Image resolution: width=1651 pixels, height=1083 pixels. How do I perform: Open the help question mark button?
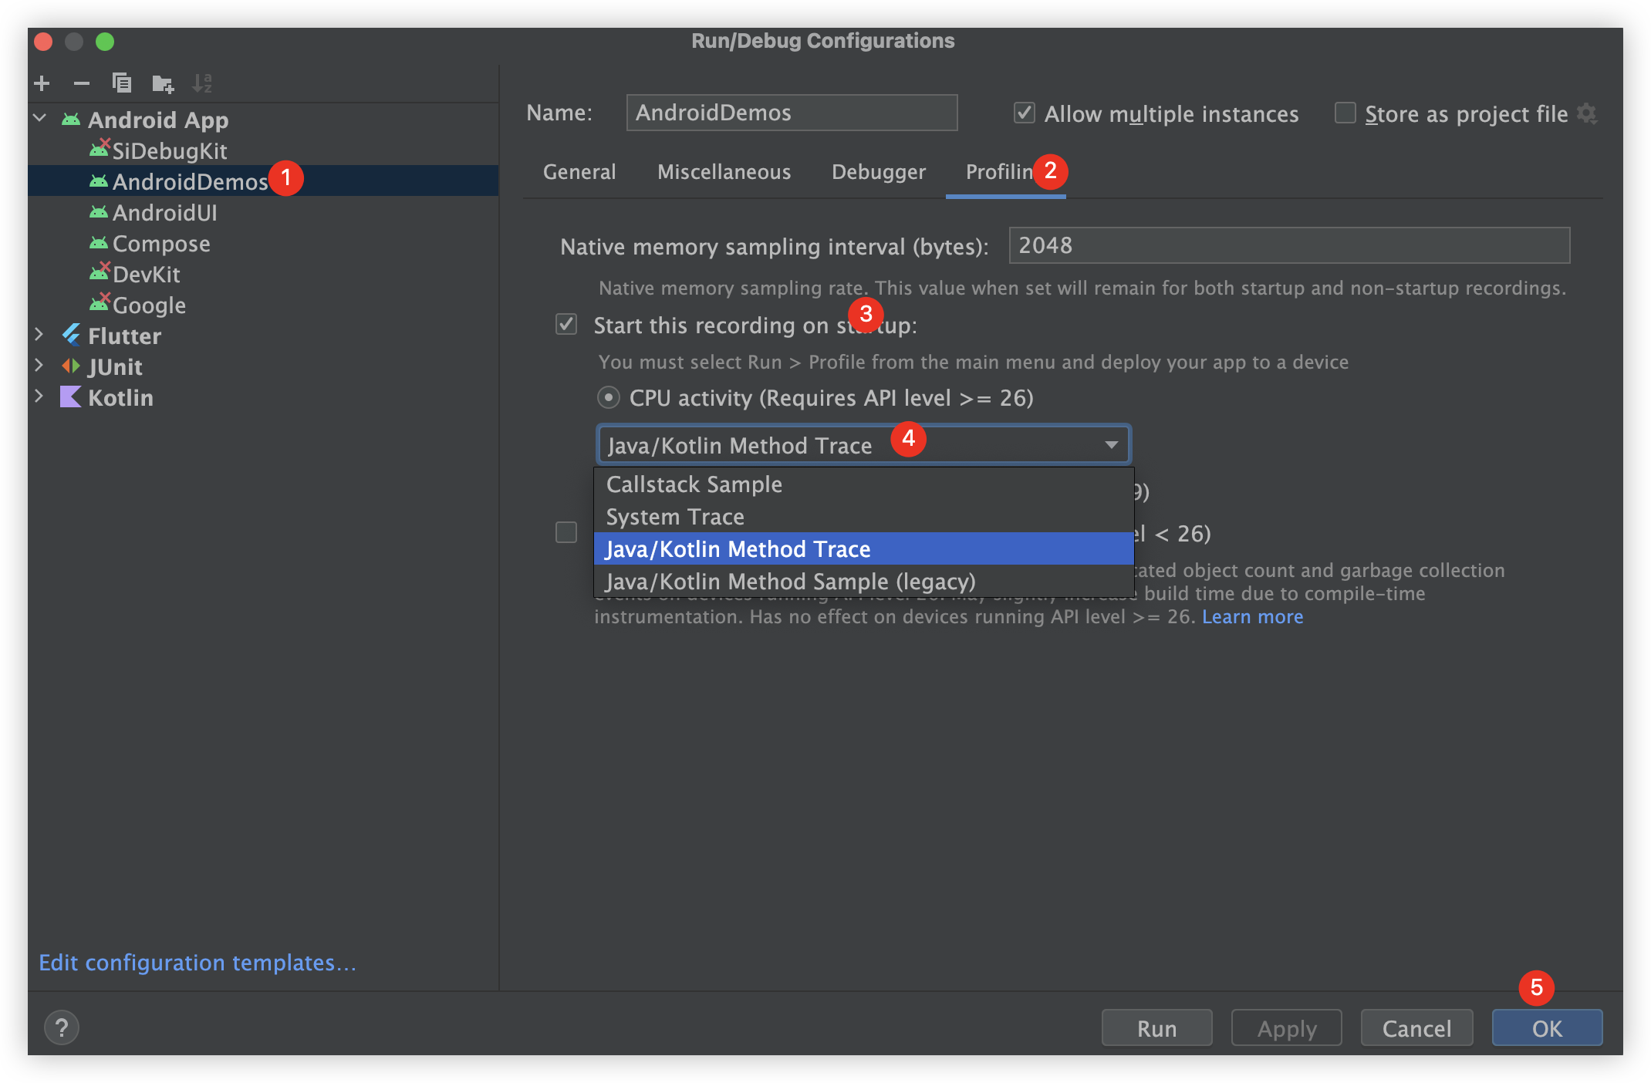(x=62, y=1027)
